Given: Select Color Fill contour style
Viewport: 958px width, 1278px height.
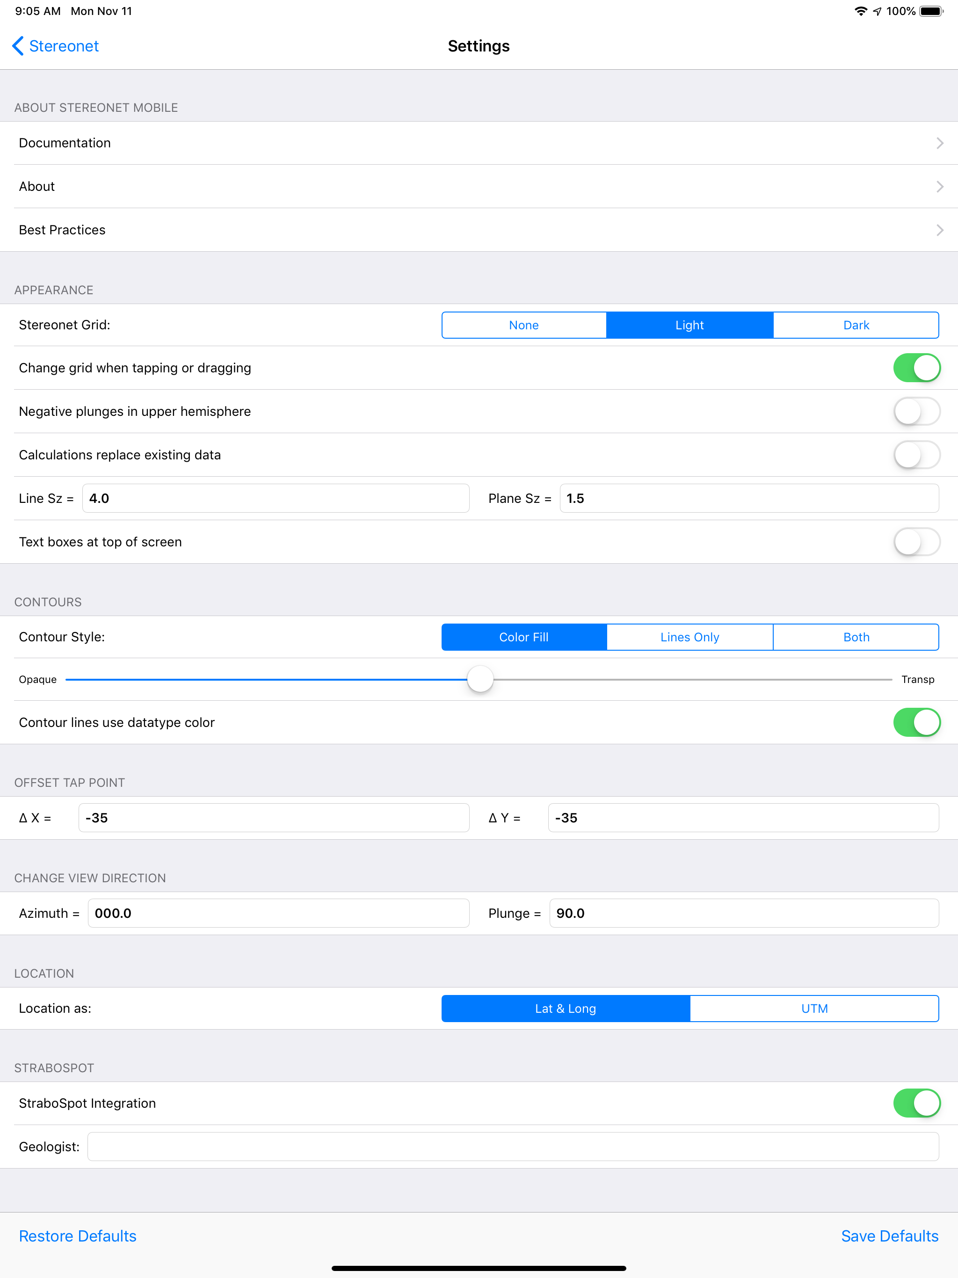Looking at the screenshot, I should point(524,637).
